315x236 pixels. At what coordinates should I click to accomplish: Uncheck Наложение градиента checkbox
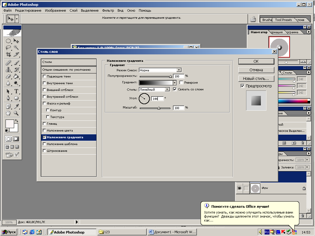click(44, 137)
